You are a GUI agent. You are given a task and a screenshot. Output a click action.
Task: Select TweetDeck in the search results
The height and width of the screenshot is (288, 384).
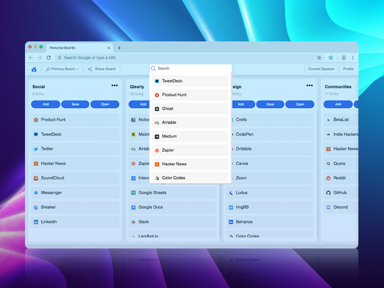pos(190,81)
